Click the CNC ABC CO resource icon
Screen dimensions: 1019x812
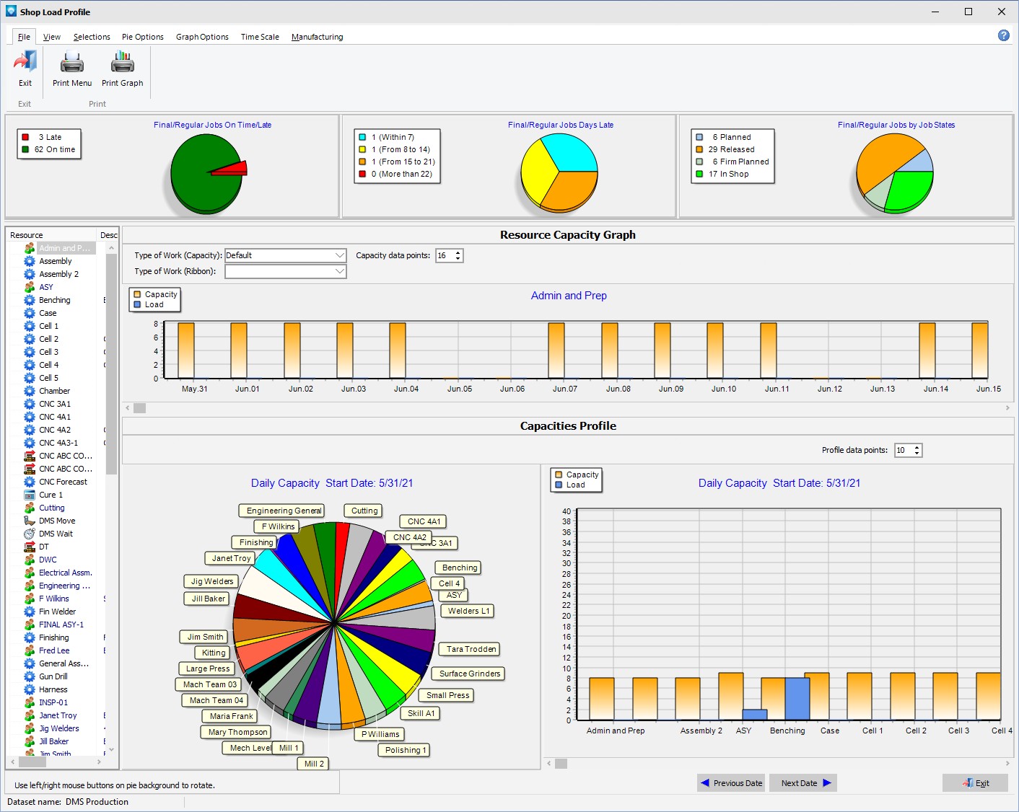click(30, 456)
